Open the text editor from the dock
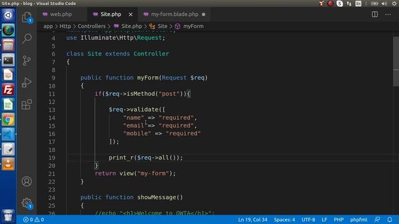The height and width of the screenshot is (224, 399). tap(8, 149)
